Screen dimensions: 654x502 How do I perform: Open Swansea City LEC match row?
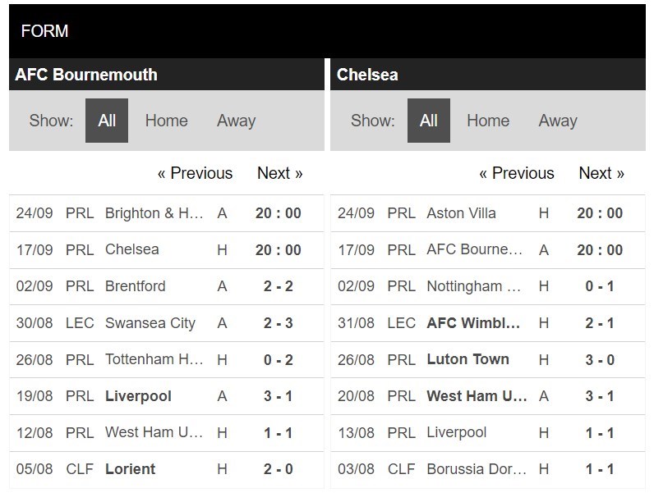(x=167, y=323)
